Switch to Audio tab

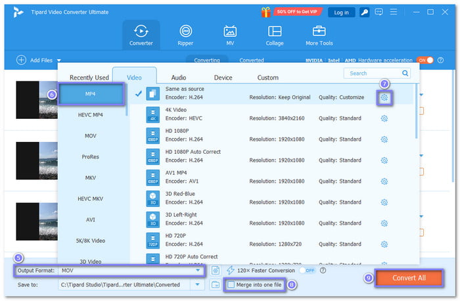pos(179,78)
